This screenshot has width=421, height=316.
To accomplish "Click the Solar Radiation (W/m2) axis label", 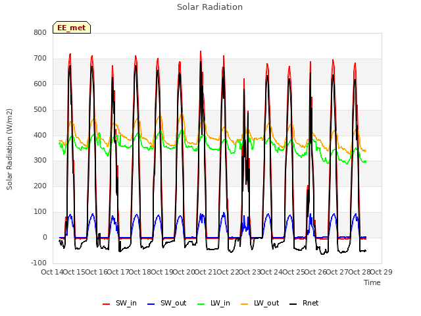I will point(9,149).
